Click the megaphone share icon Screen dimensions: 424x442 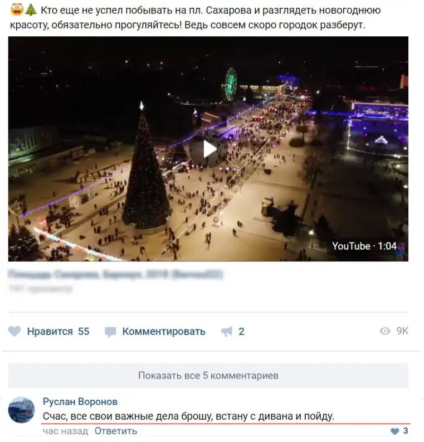[x=227, y=332]
